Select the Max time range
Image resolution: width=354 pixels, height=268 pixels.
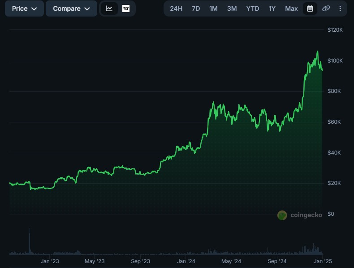click(x=291, y=8)
